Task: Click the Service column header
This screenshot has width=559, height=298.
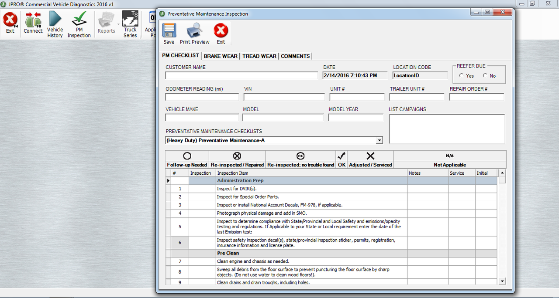Action: point(462,173)
